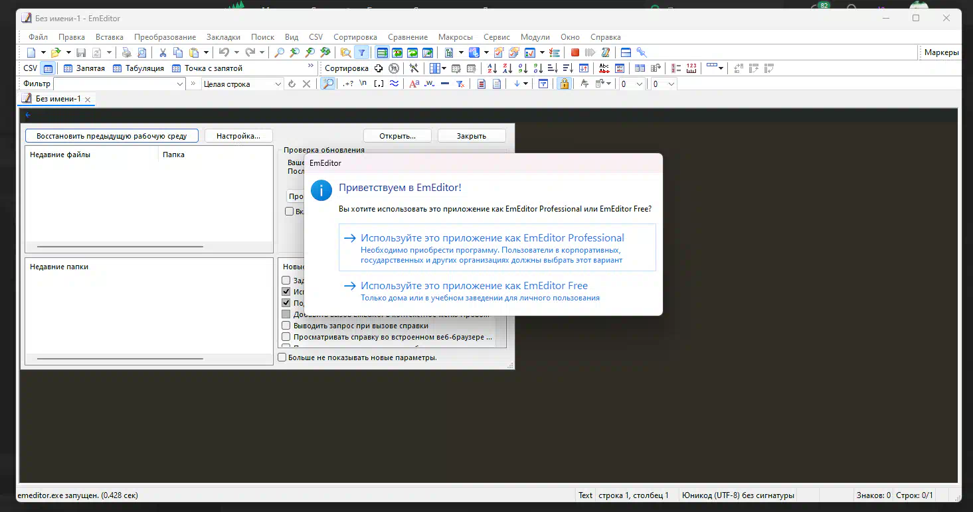
Task: Toggle the first unchecked checkbox starting with 'Зад'
Action: point(286,281)
